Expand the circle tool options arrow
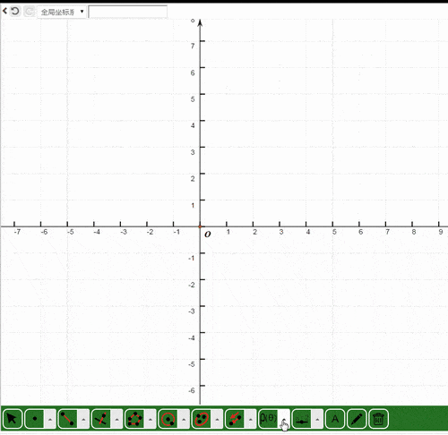This screenshot has height=435, width=448. coord(184,419)
